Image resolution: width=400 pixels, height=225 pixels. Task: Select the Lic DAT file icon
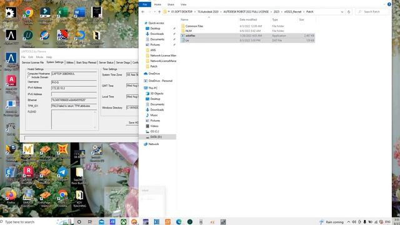(x=183, y=41)
